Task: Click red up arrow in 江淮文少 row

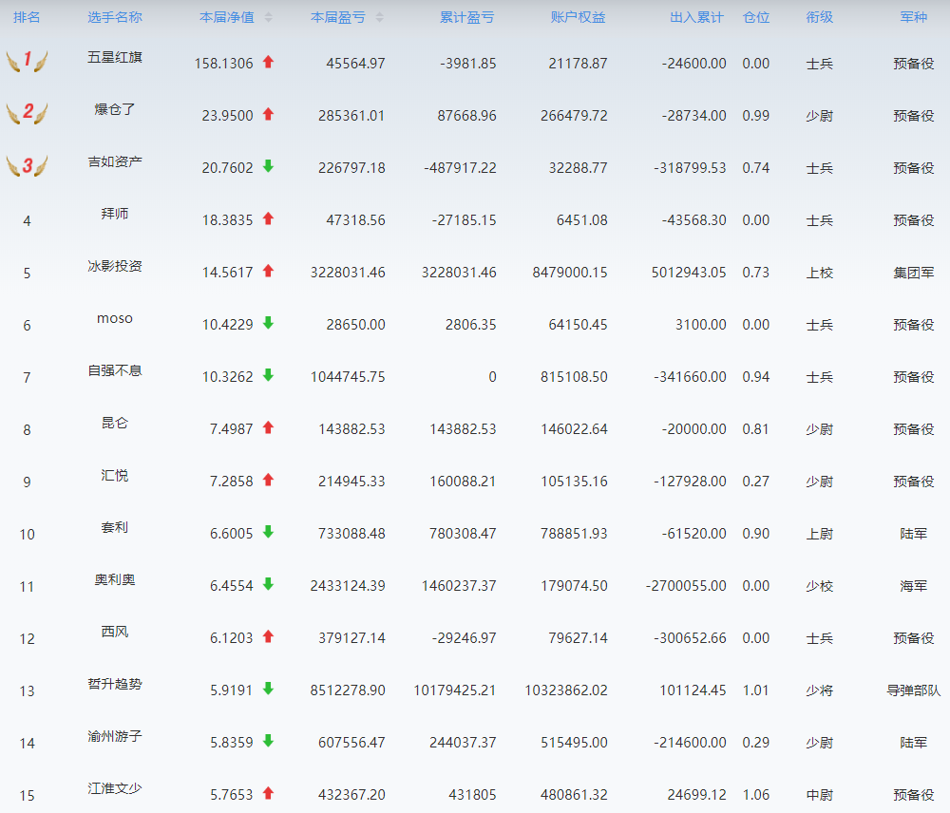Action: point(269,793)
